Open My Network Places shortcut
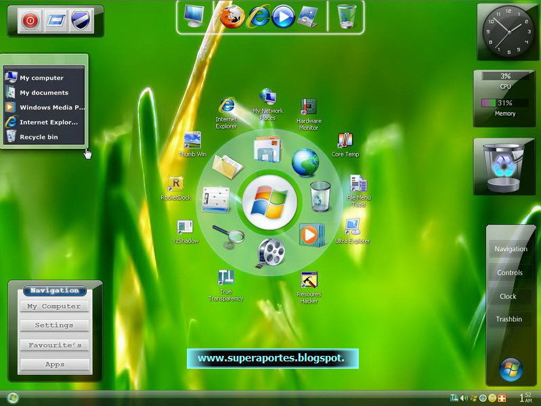Viewport: 541px width, 406px height. coord(267,104)
